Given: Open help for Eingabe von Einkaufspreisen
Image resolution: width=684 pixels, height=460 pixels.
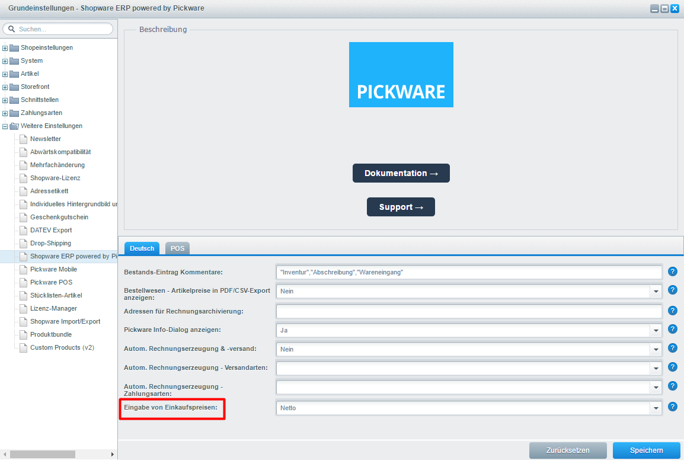Looking at the screenshot, I should tap(673, 407).
